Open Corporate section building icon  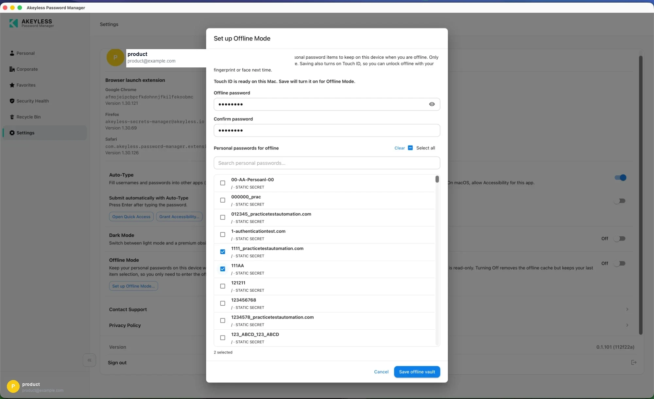point(12,69)
